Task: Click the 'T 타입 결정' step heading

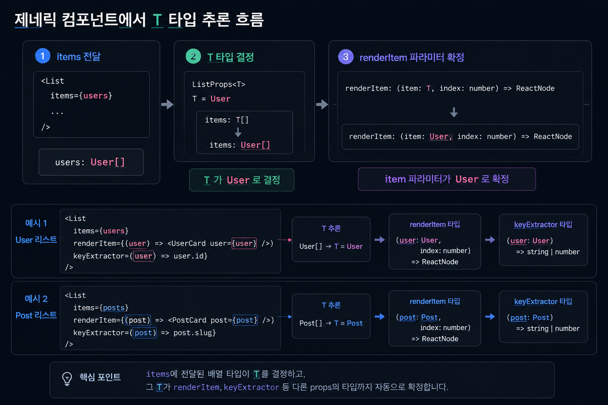Action: coord(230,57)
